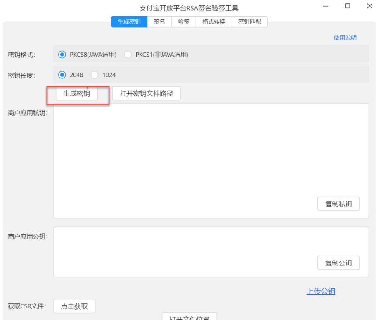Screen dimensions: 381x320
Task: Click the 密钥长度 label
Action: click(21, 76)
